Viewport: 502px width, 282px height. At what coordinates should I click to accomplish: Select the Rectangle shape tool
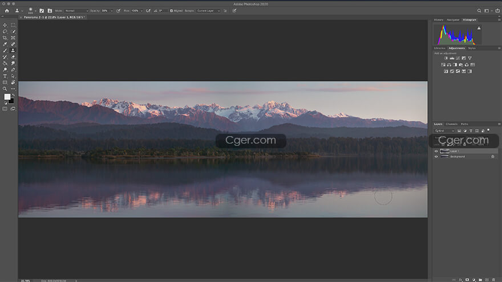tap(5, 83)
